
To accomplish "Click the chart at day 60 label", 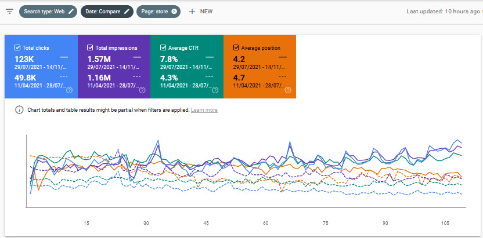I will (266, 223).
